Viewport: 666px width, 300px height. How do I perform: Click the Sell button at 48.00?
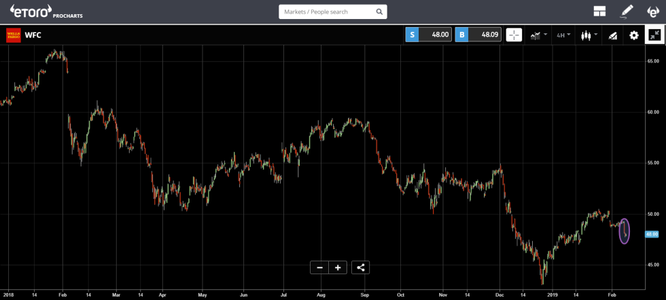click(x=429, y=35)
